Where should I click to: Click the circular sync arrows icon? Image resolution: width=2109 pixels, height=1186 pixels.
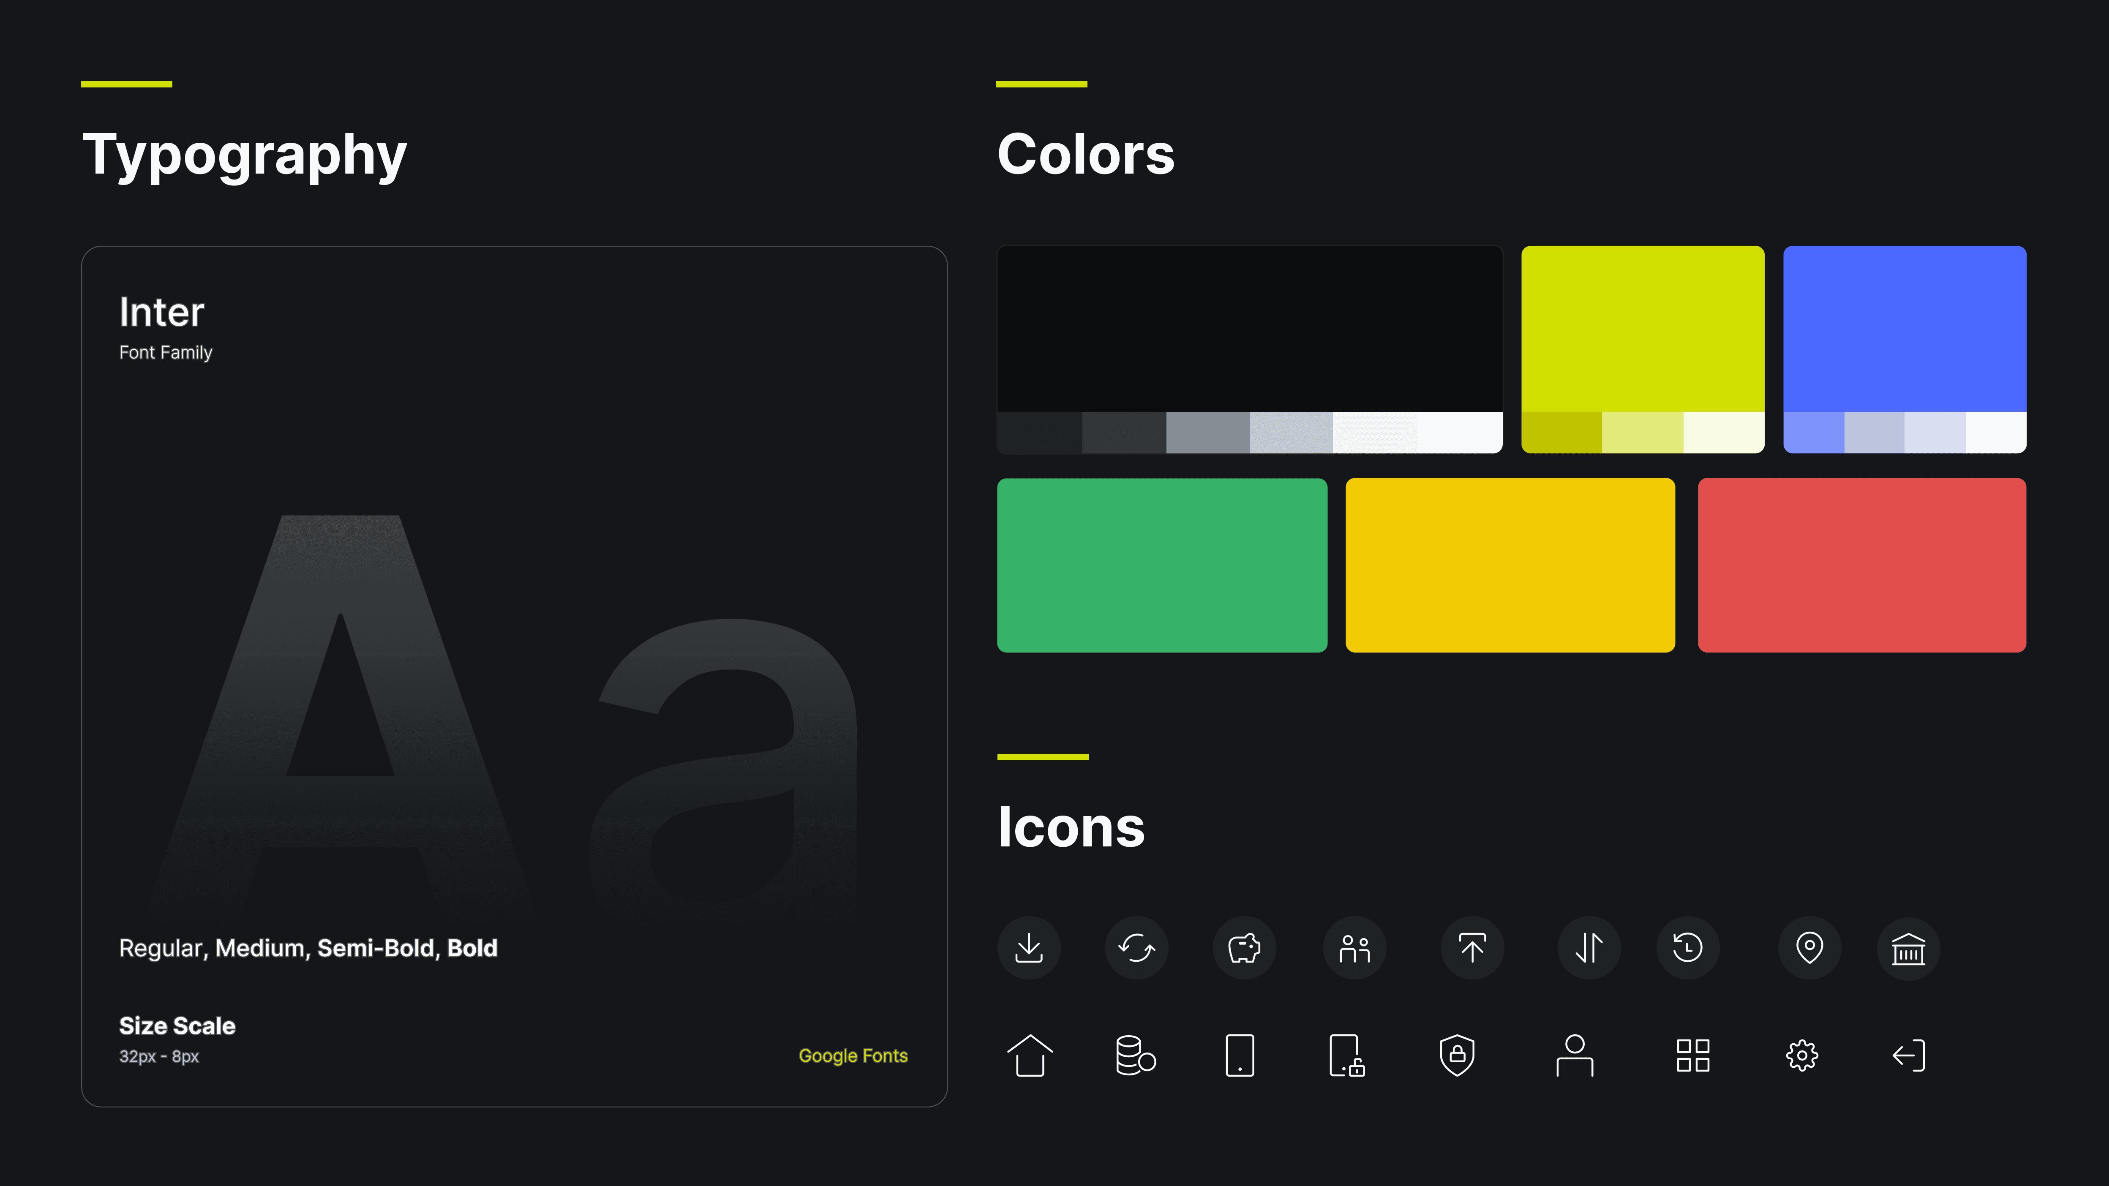pyautogui.click(x=1136, y=948)
